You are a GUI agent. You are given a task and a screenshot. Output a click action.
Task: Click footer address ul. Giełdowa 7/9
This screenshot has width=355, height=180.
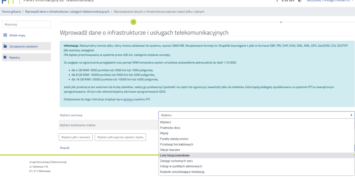tap(39, 167)
